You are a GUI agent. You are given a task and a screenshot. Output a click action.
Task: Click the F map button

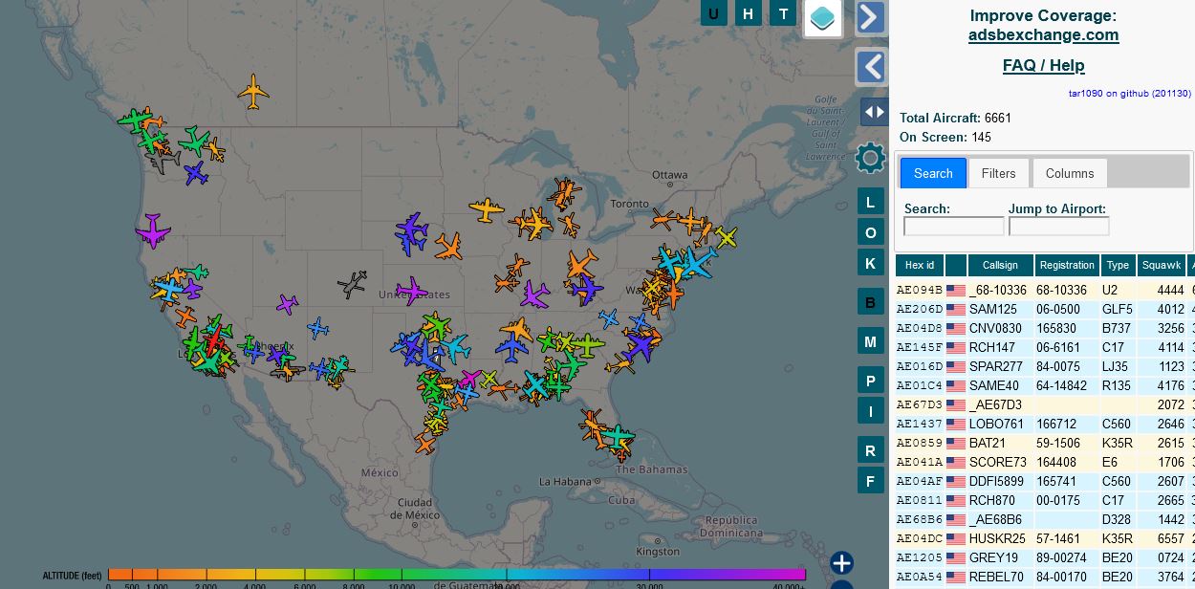870,481
